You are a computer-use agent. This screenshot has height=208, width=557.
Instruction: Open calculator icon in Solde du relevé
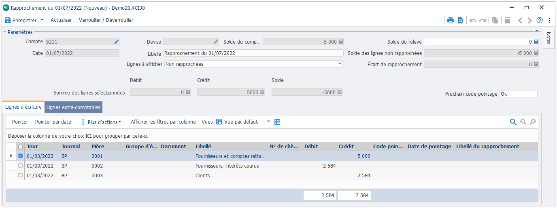[x=536, y=42]
